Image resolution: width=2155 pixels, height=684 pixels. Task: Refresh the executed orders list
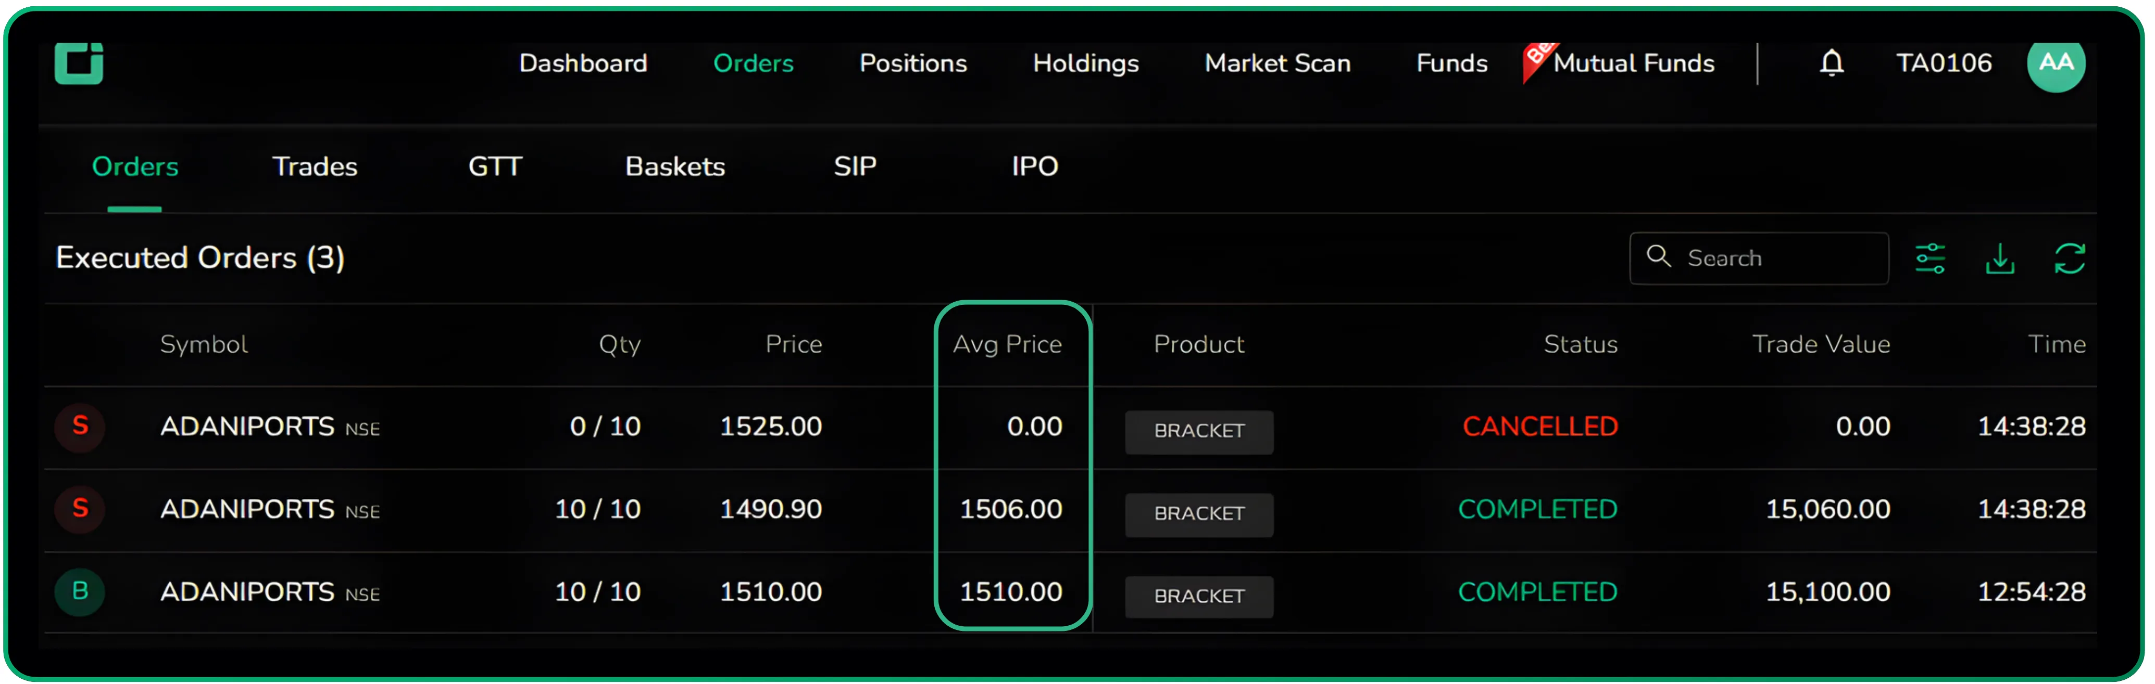(x=2070, y=258)
